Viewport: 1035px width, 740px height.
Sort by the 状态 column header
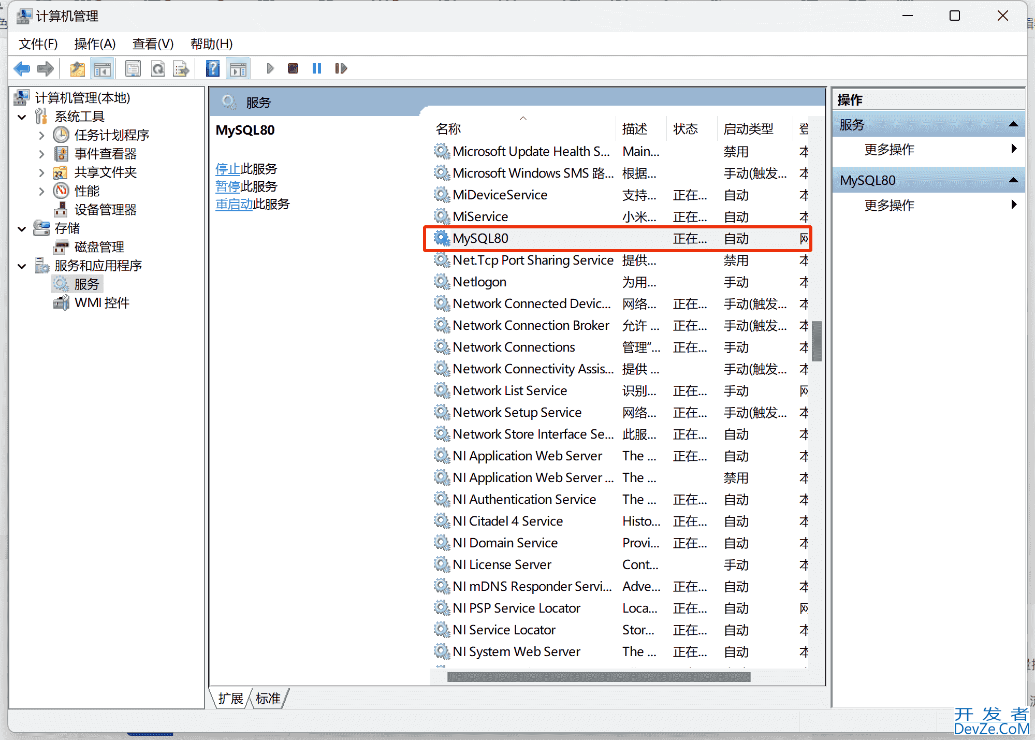point(692,129)
